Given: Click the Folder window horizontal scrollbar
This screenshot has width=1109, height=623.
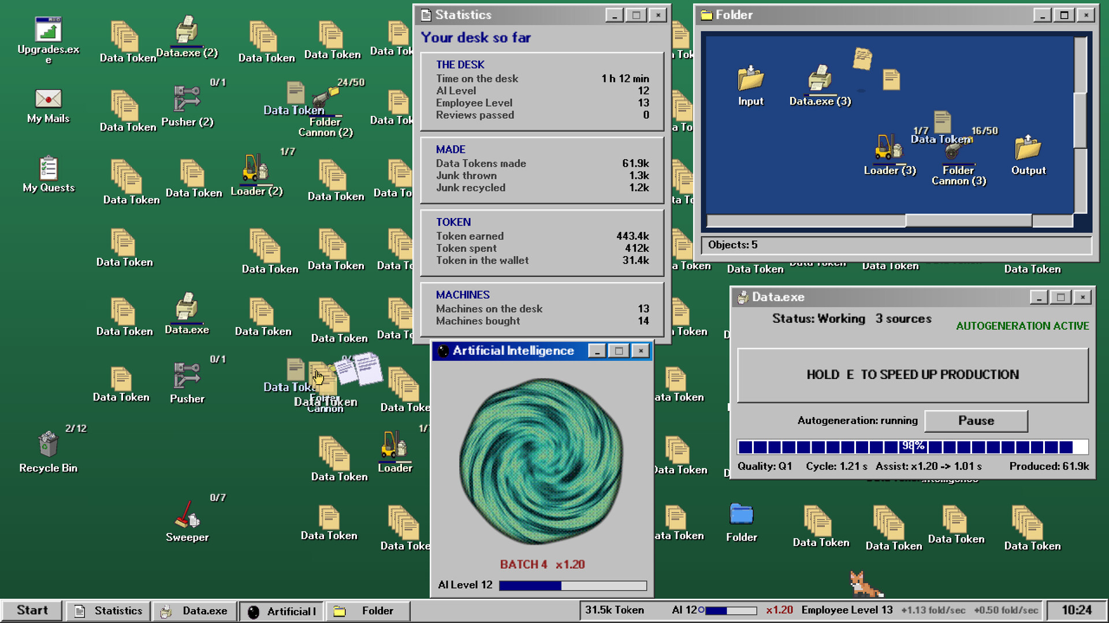Looking at the screenshot, I should tap(890, 220).
